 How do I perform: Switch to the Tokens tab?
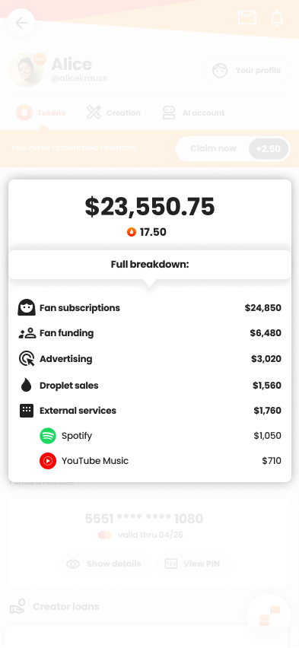click(41, 113)
